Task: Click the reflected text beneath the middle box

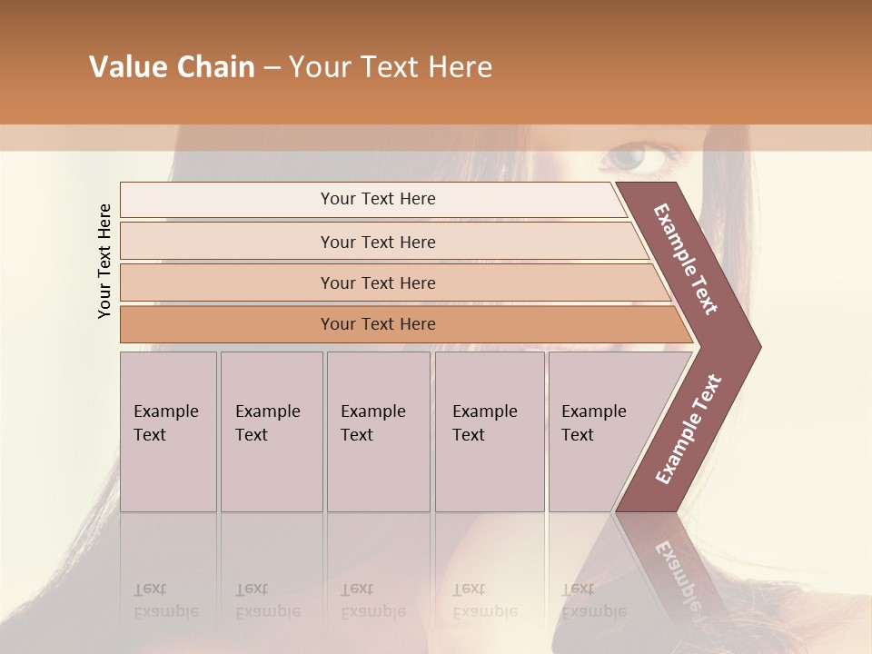Action: click(x=372, y=600)
